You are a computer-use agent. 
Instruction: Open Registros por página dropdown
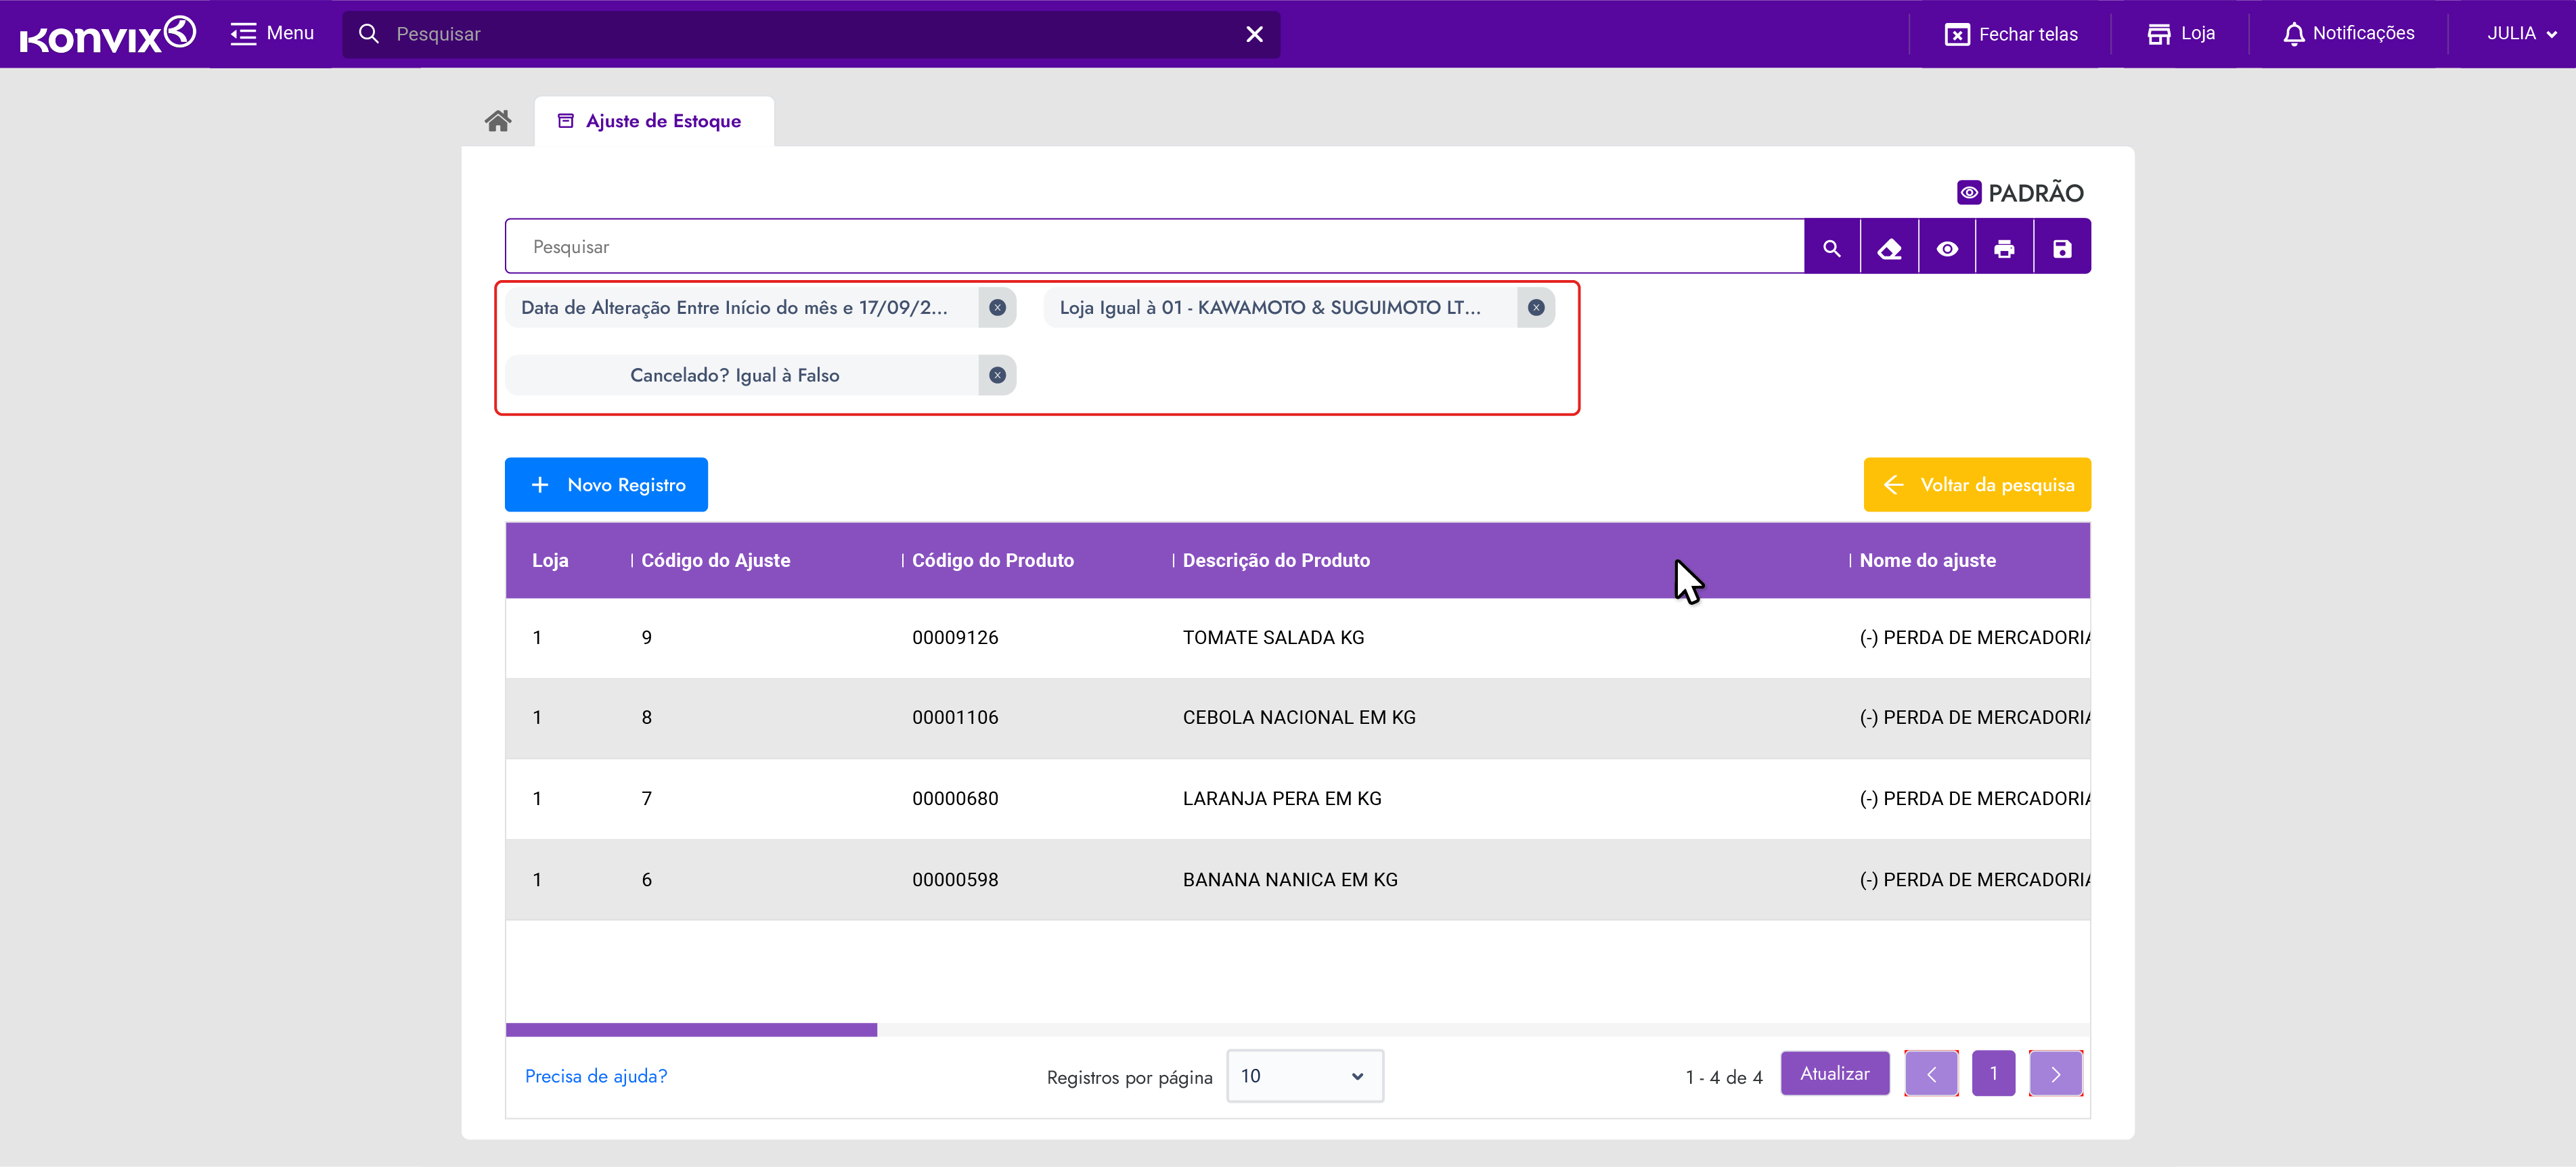1304,1076
